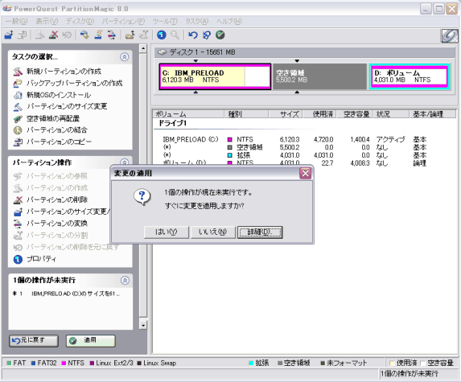Open the ヘルプ(H) menu
Image resolution: width=461 pixels, height=382 pixels.
pyautogui.click(x=229, y=21)
